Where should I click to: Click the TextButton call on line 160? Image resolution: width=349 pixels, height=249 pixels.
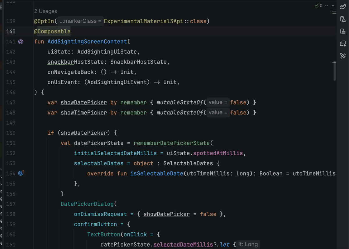pos(104,234)
